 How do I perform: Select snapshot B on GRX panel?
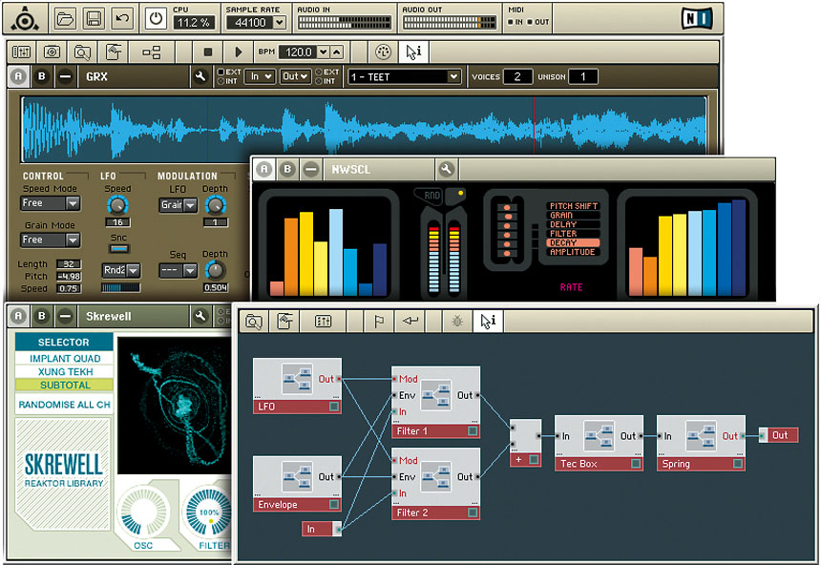(42, 76)
